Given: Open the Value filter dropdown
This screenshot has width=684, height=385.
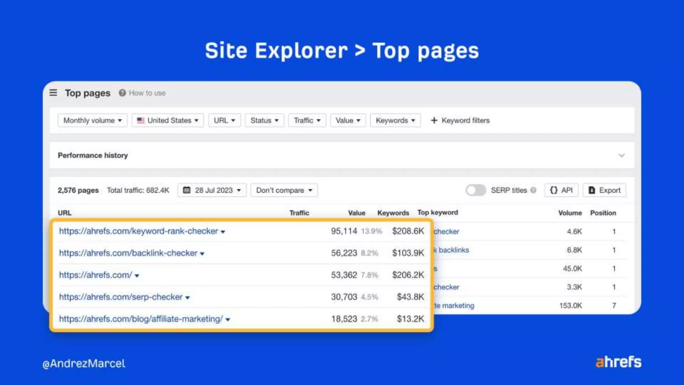Looking at the screenshot, I should [348, 120].
